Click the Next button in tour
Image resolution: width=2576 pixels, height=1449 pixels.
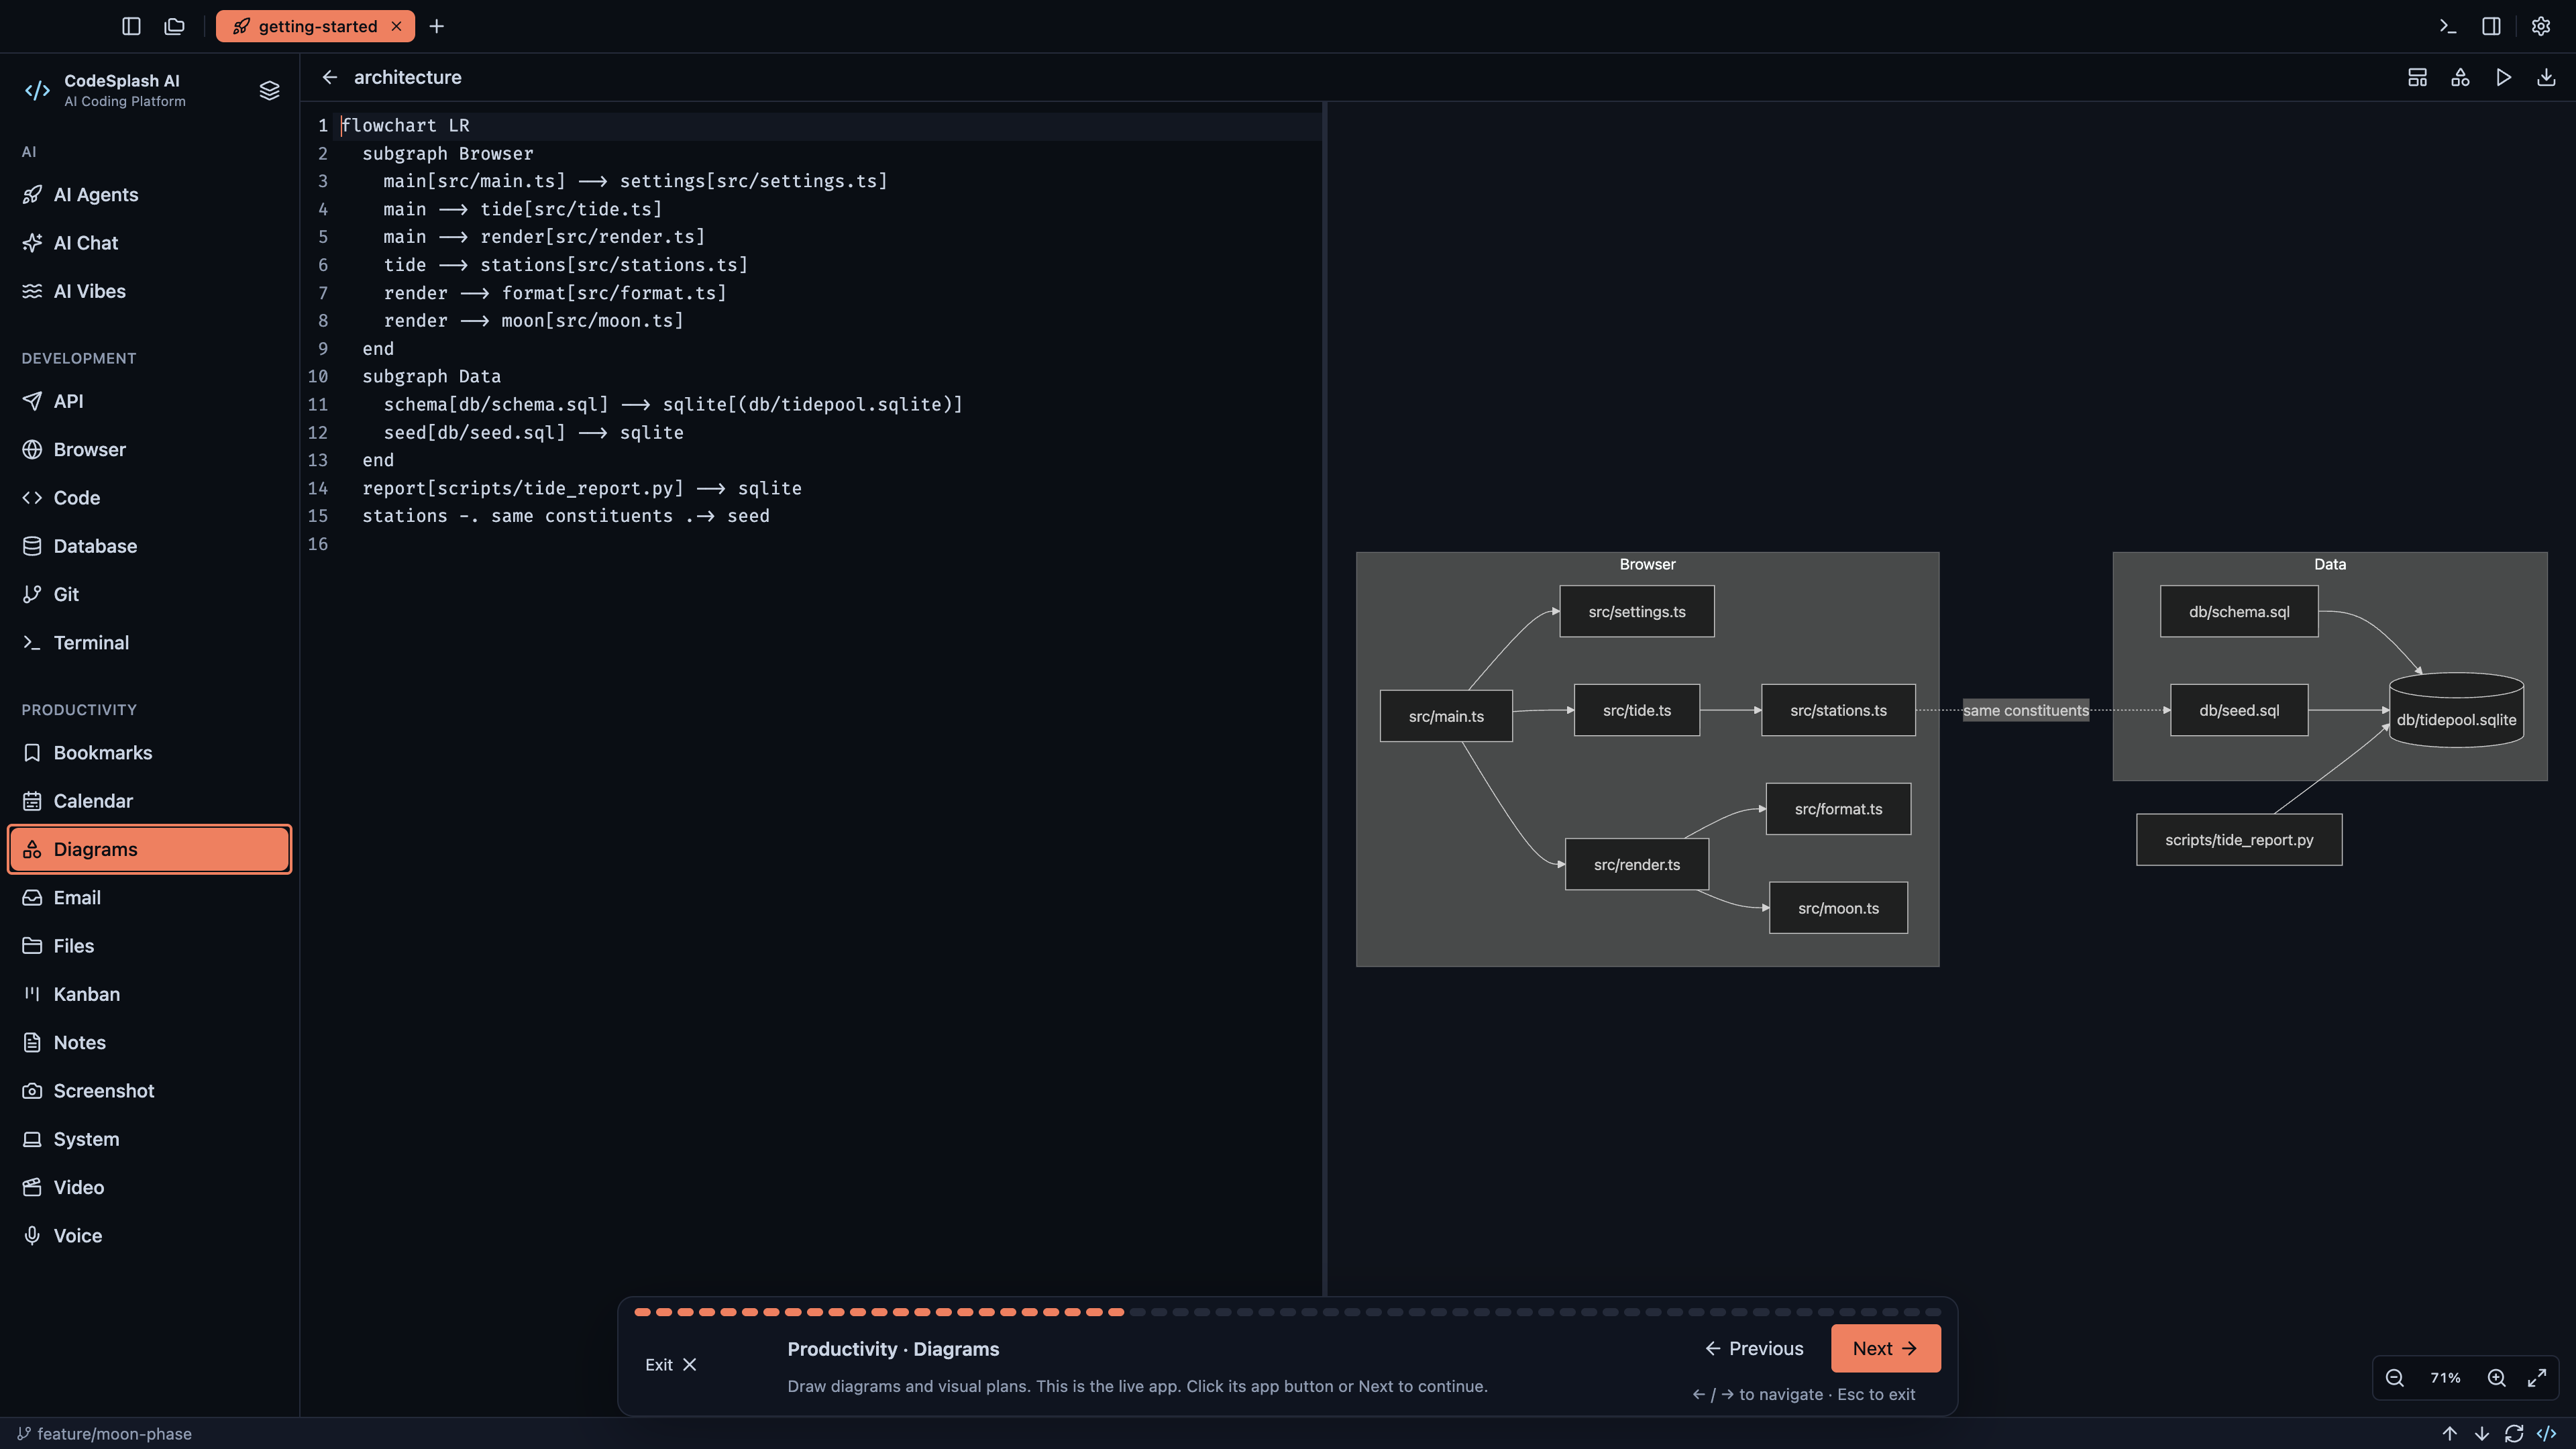(x=1885, y=1348)
